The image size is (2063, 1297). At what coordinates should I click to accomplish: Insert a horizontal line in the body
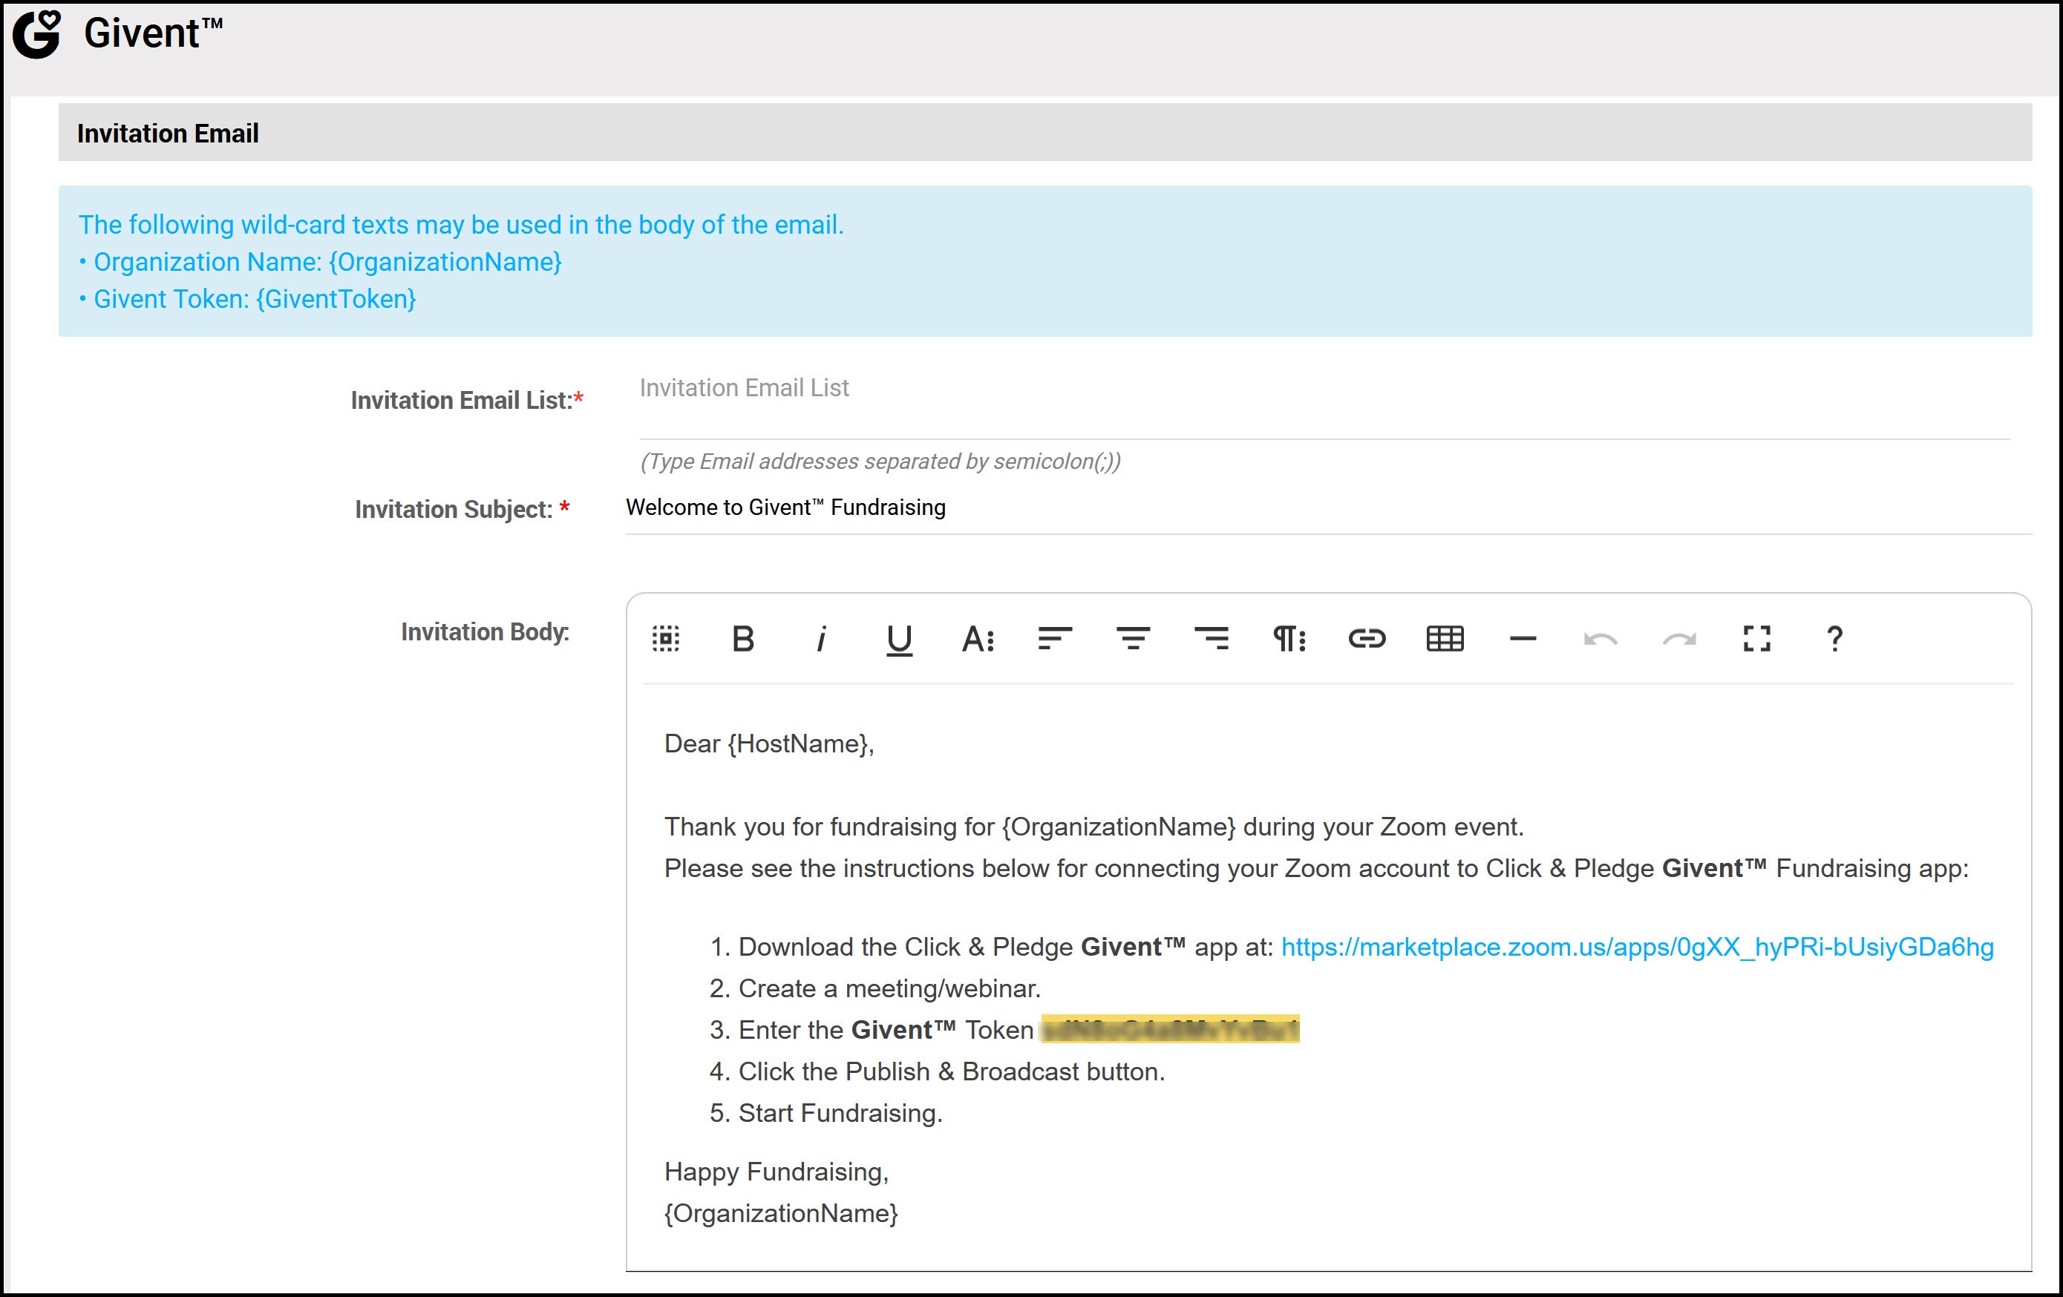coord(1523,639)
